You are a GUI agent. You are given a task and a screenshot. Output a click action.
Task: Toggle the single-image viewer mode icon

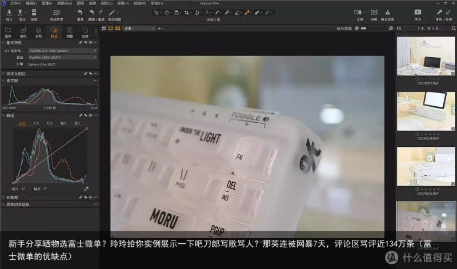(x=111, y=28)
